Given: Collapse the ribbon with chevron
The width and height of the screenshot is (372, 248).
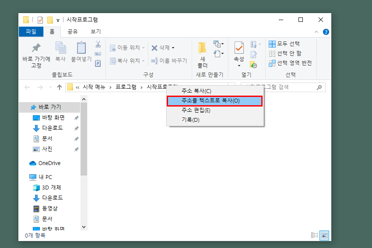Looking at the screenshot, I should (x=316, y=32).
